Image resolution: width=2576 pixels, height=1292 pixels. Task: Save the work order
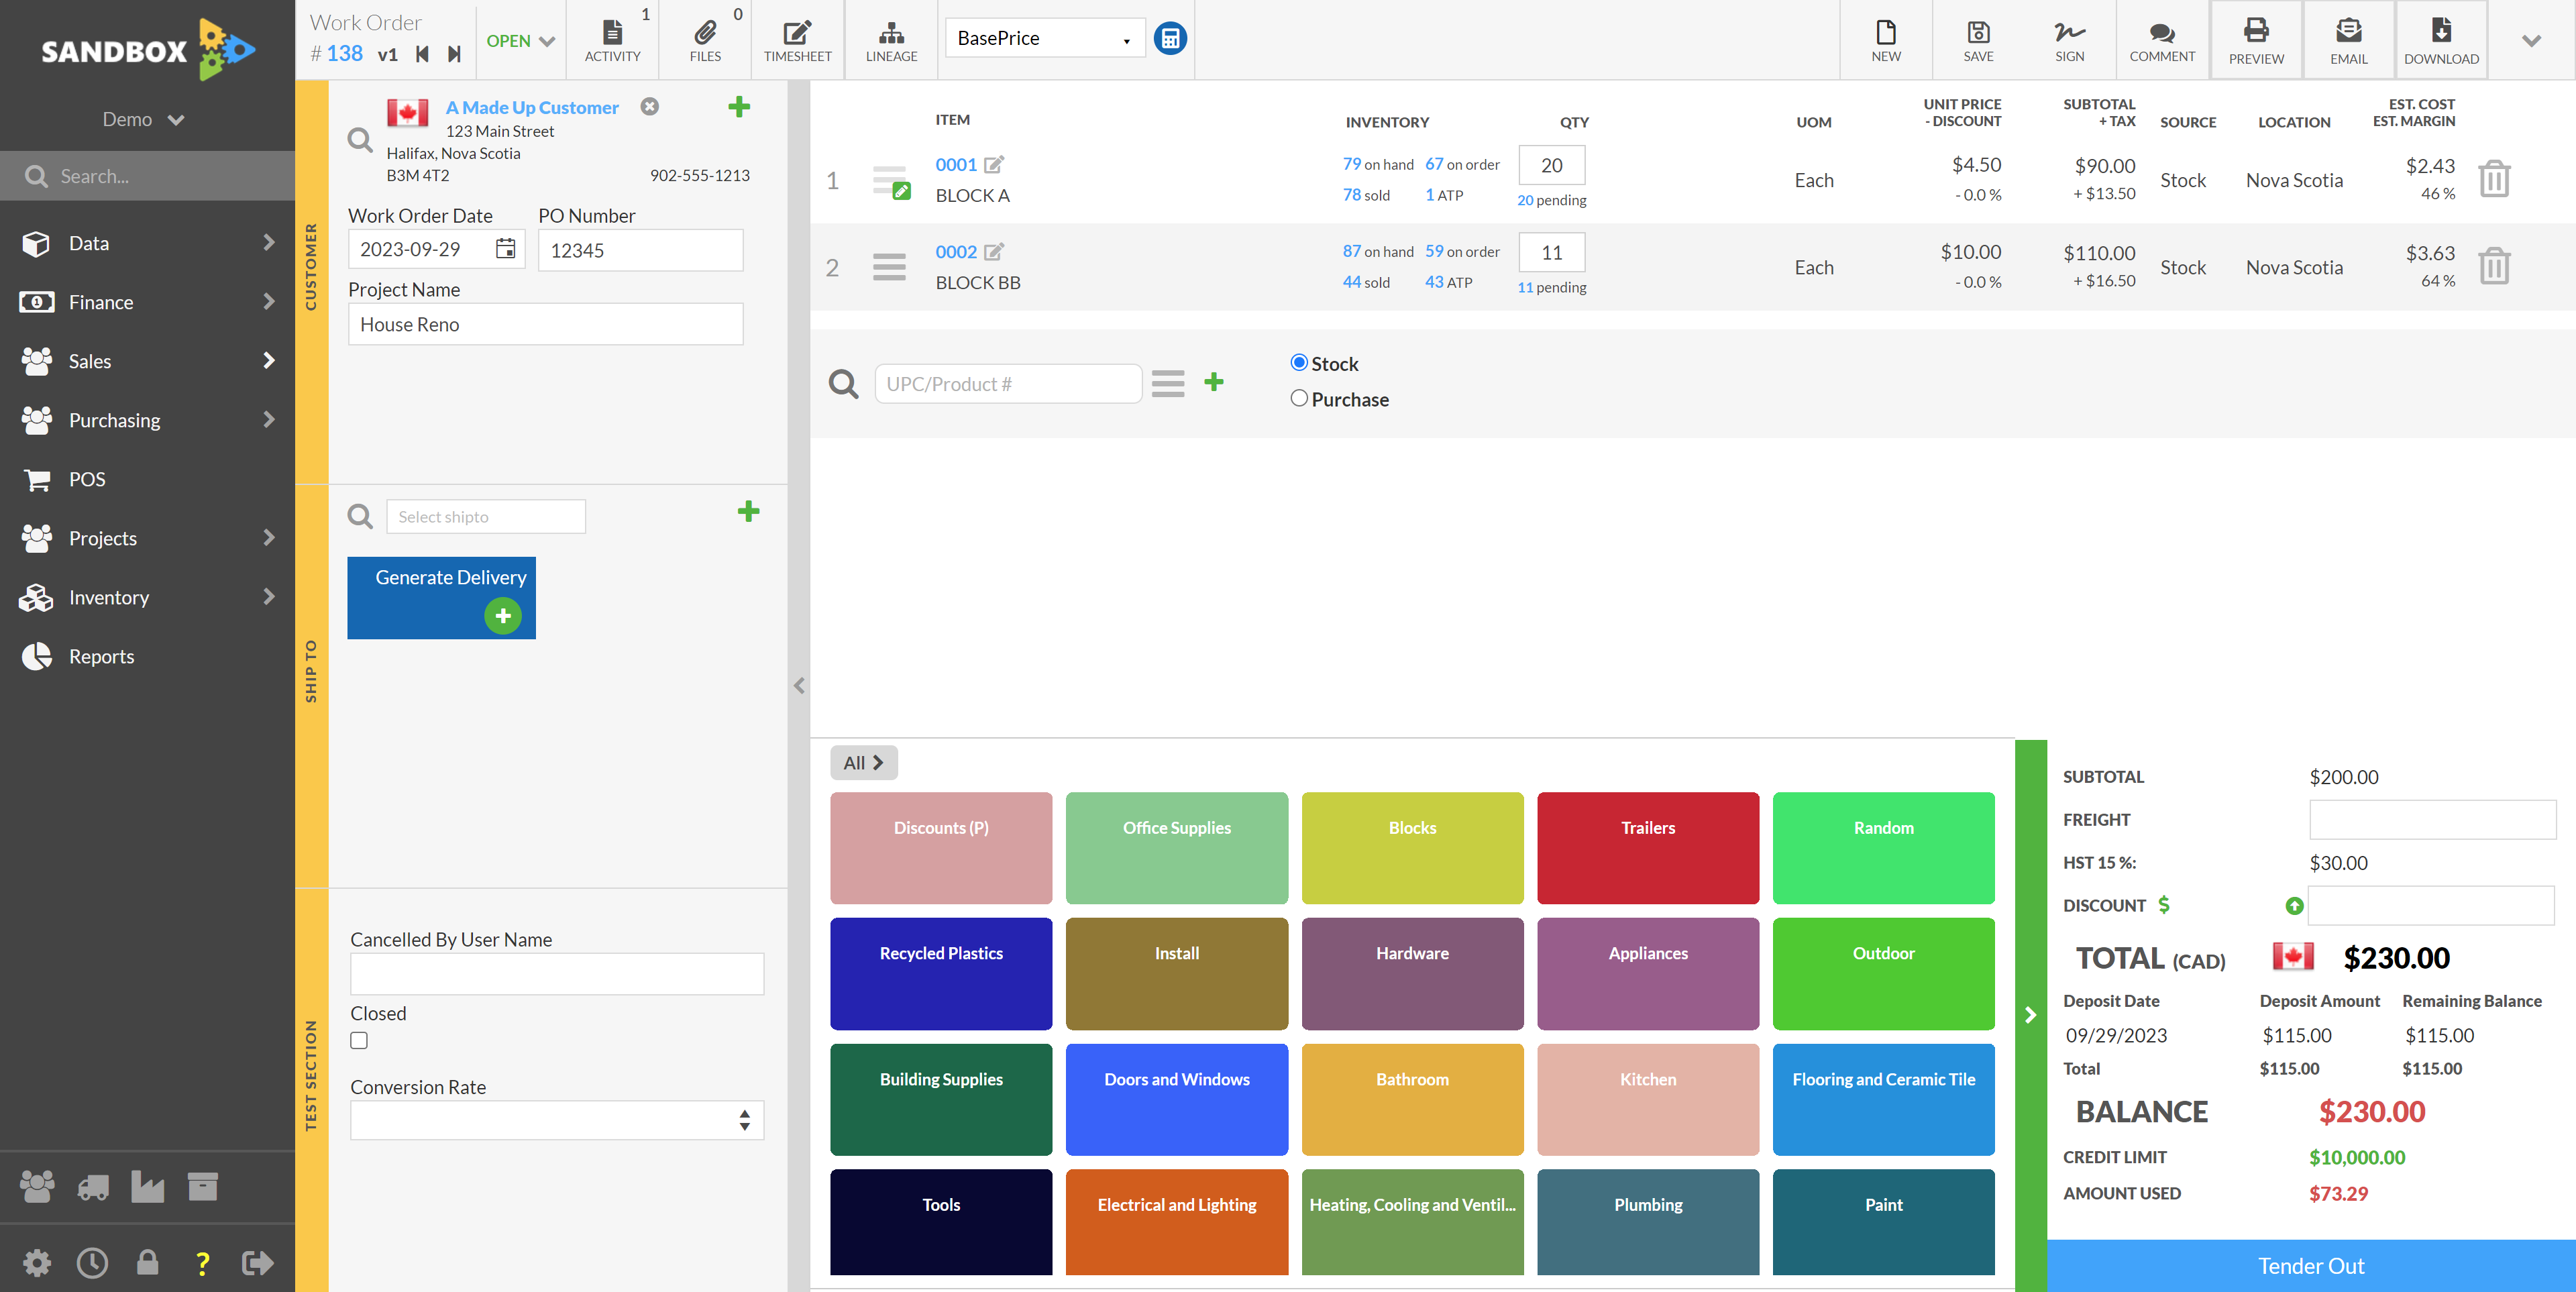point(1978,40)
